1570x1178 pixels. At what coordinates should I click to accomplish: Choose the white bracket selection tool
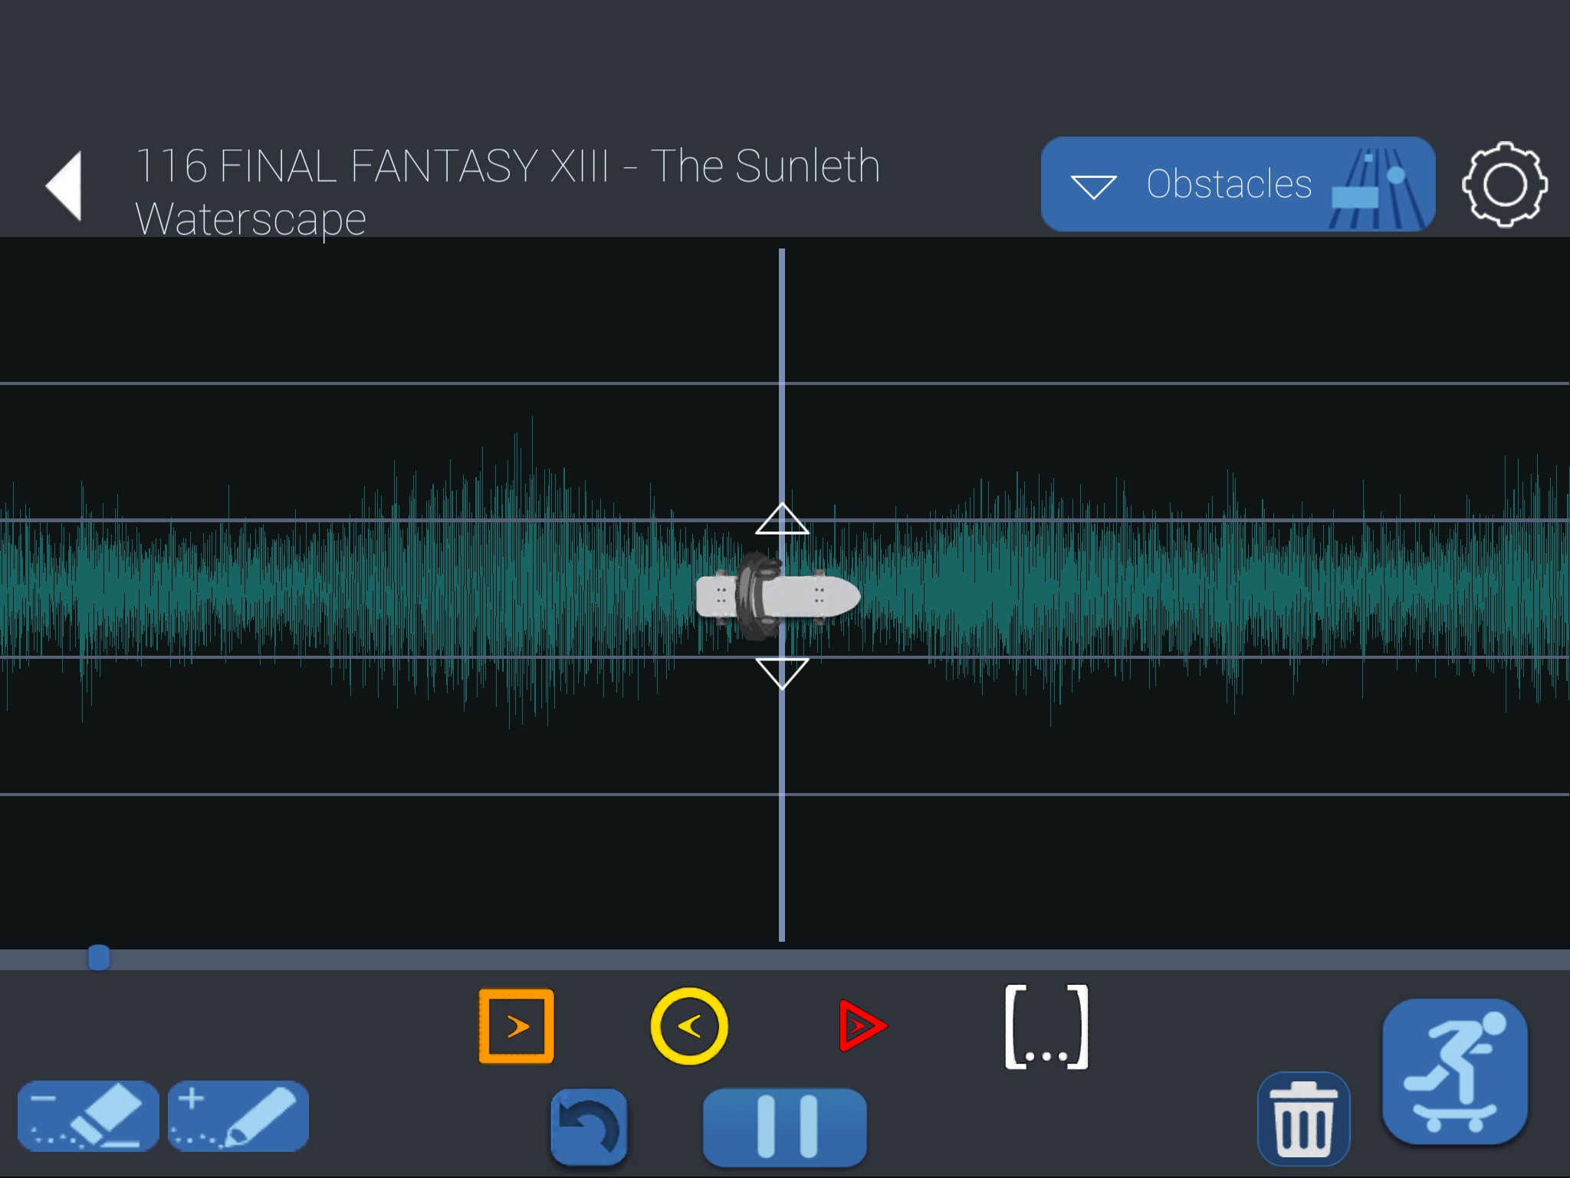[x=1046, y=1027]
